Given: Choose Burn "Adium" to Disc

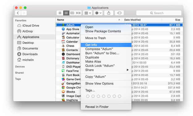Looking at the screenshot, I should [x=106, y=53].
